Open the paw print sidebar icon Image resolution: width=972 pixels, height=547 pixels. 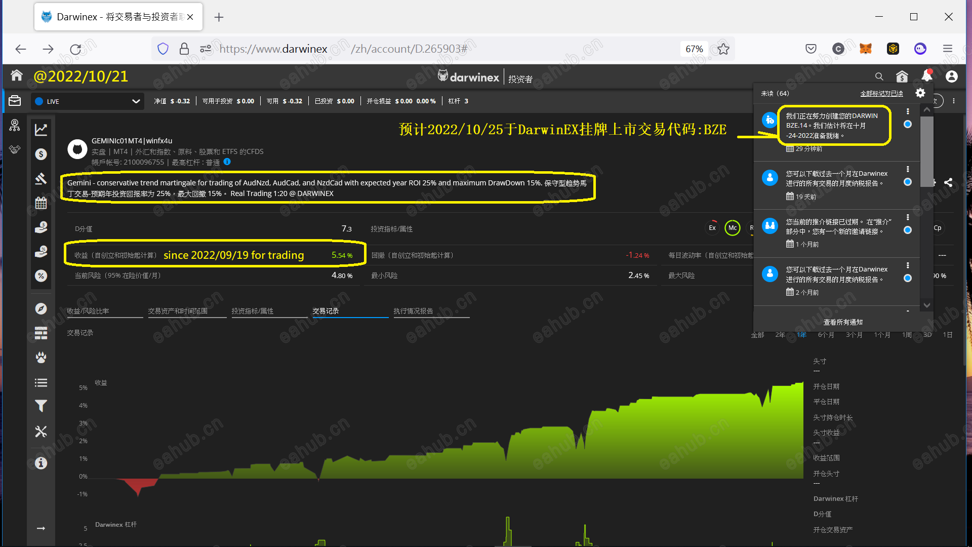click(x=41, y=358)
